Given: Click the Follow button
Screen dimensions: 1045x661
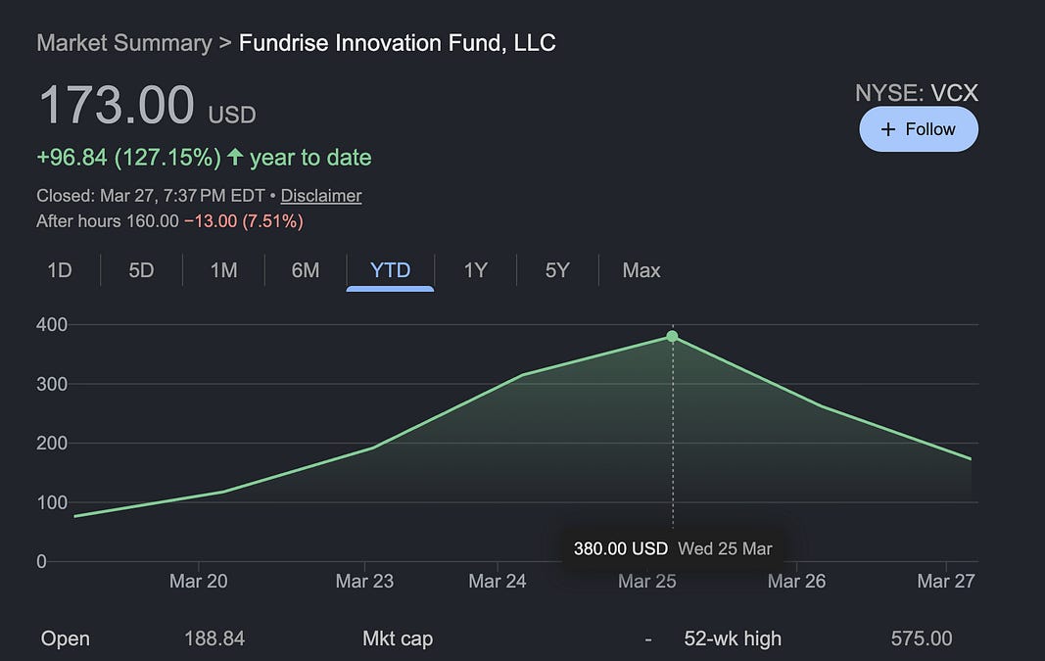Looking at the screenshot, I should click(x=919, y=129).
